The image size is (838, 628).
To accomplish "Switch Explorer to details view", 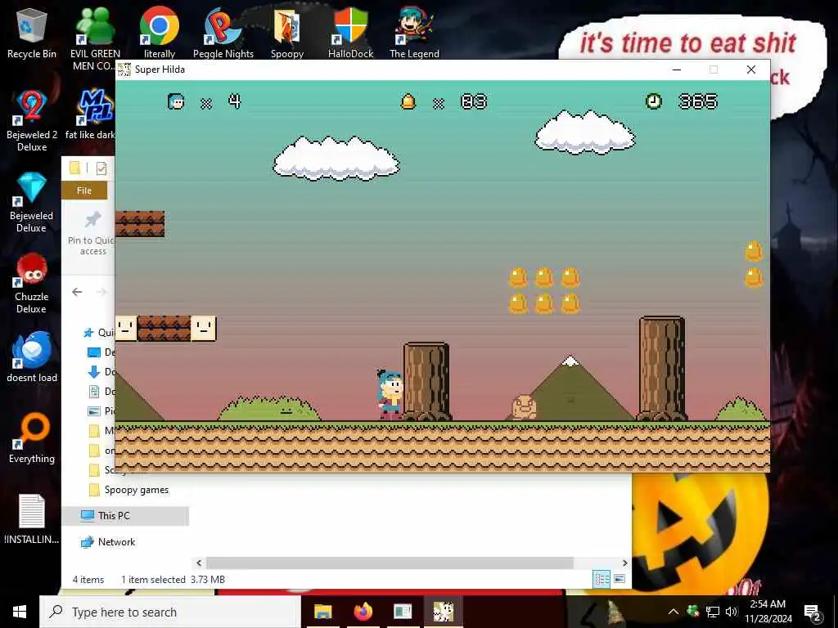I will 601,579.
